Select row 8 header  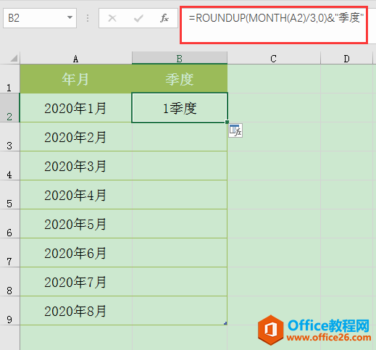9,282
